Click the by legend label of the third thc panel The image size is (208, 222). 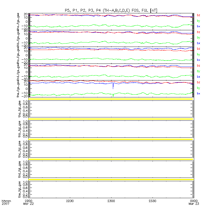198,54
